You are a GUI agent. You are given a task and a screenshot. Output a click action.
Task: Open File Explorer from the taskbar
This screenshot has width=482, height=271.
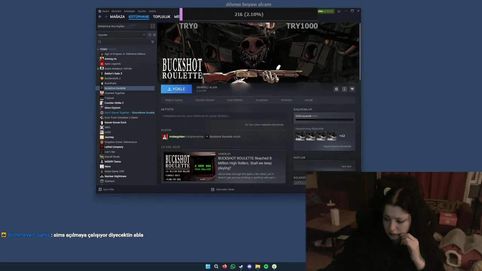(x=258, y=266)
